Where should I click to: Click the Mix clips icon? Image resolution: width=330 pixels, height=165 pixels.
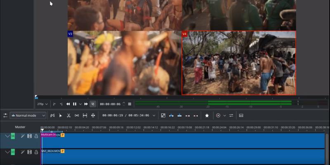[163, 115]
